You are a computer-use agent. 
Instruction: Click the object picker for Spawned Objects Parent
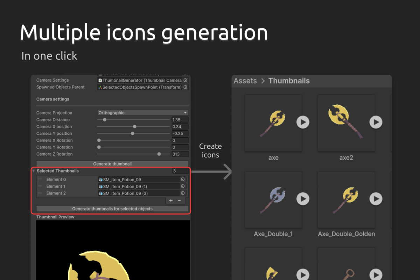(185, 87)
